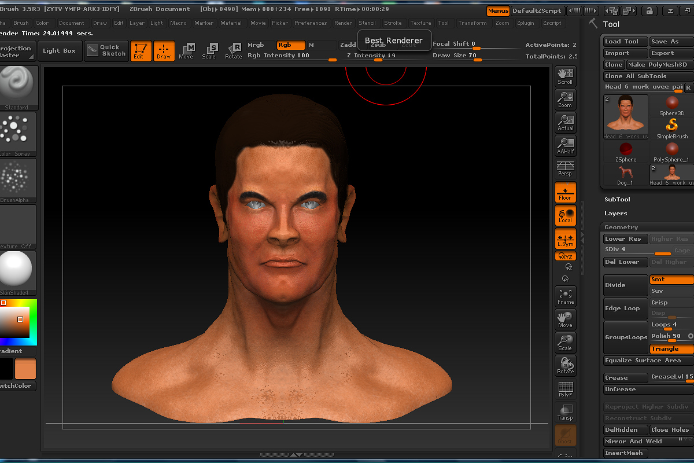Click Make PolyMesh3D button
The height and width of the screenshot is (463, 694).
pyautogui.click(x=660, y=65)
